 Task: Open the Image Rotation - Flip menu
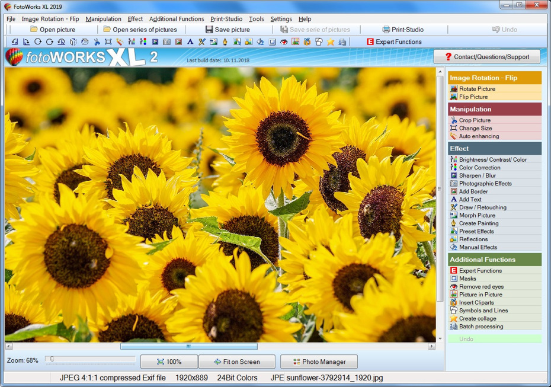pos(50,19)
